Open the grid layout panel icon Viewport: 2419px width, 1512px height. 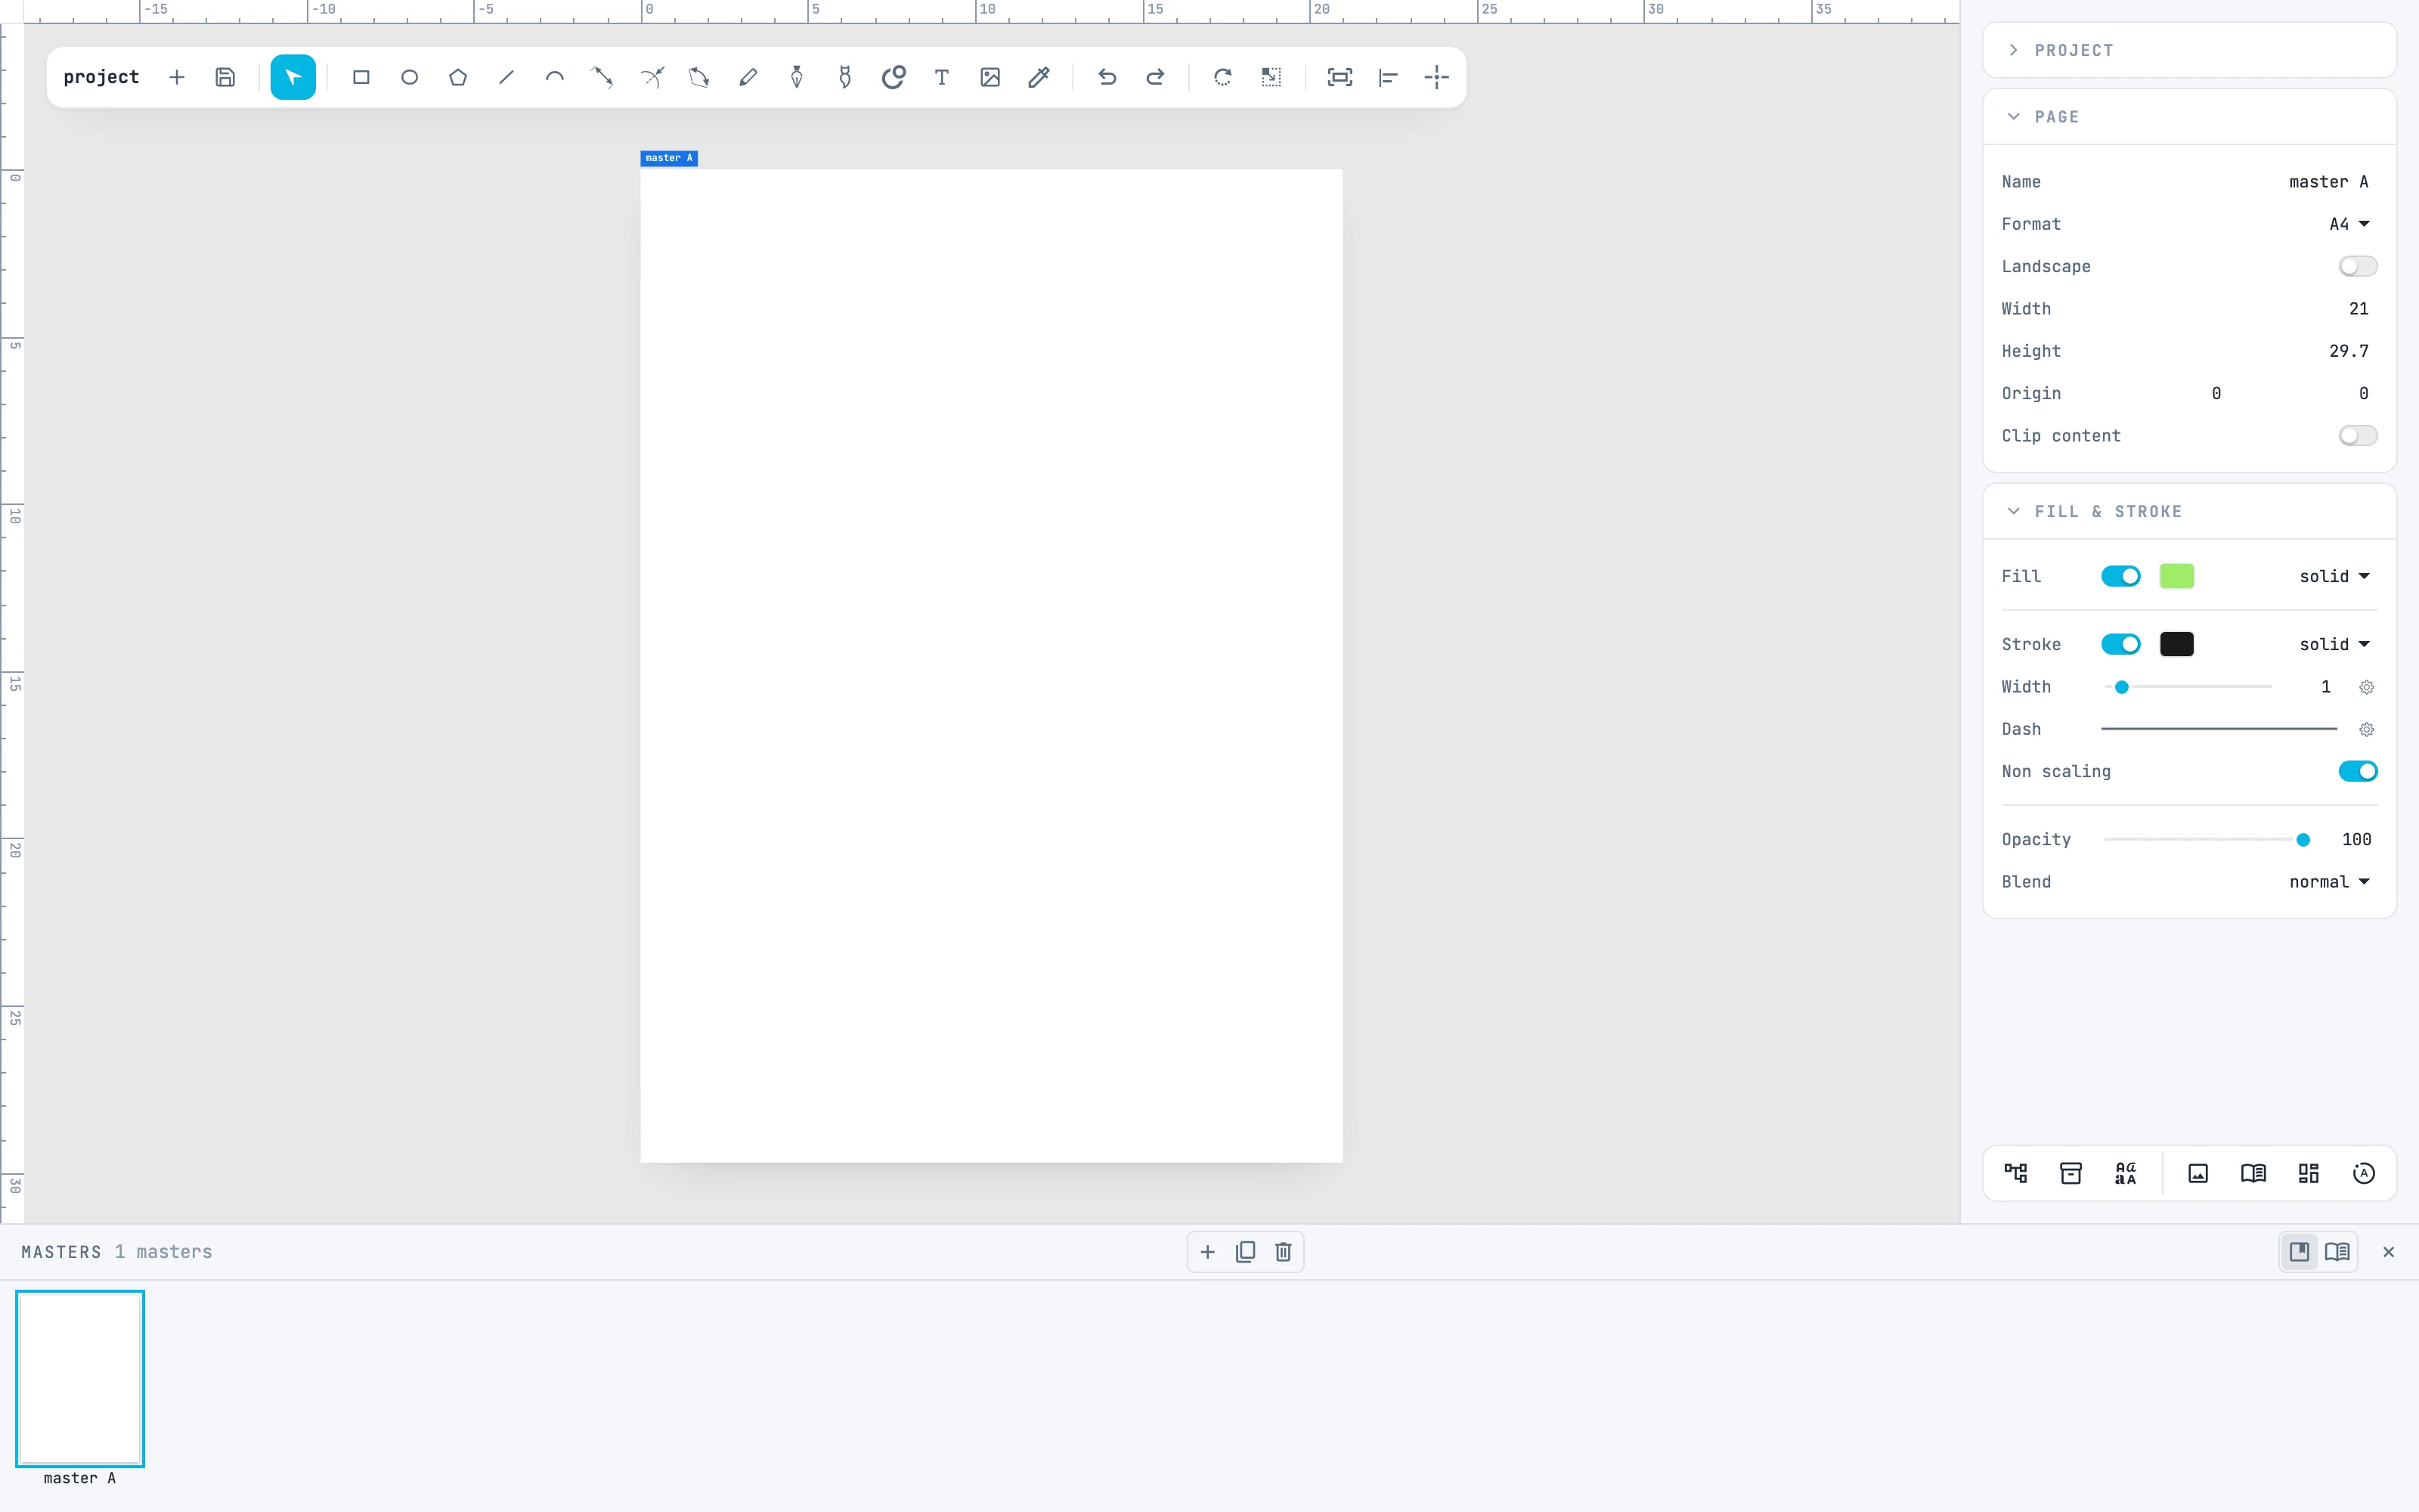pyautogui.click(x=2308, y=1173)
